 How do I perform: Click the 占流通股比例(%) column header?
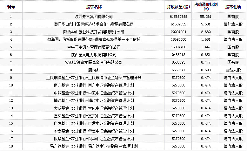206,7
